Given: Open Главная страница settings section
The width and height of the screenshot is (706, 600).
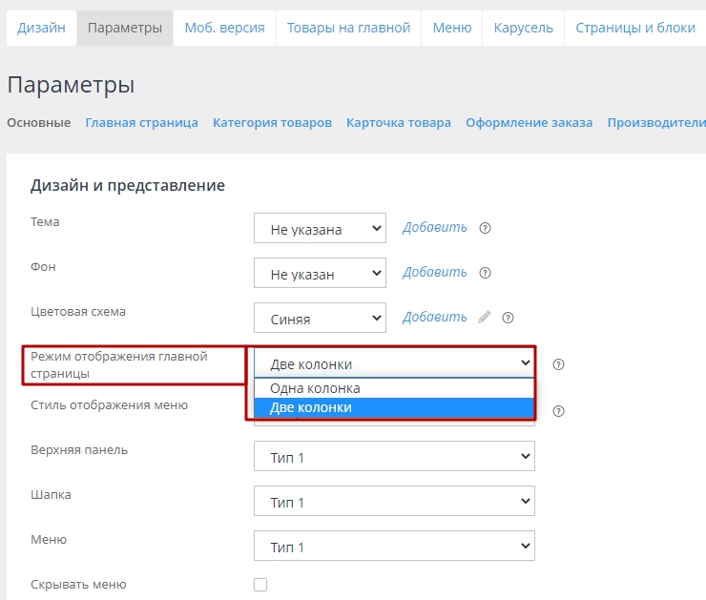Looking at the screenshot, I should click(x=141, y=123).
